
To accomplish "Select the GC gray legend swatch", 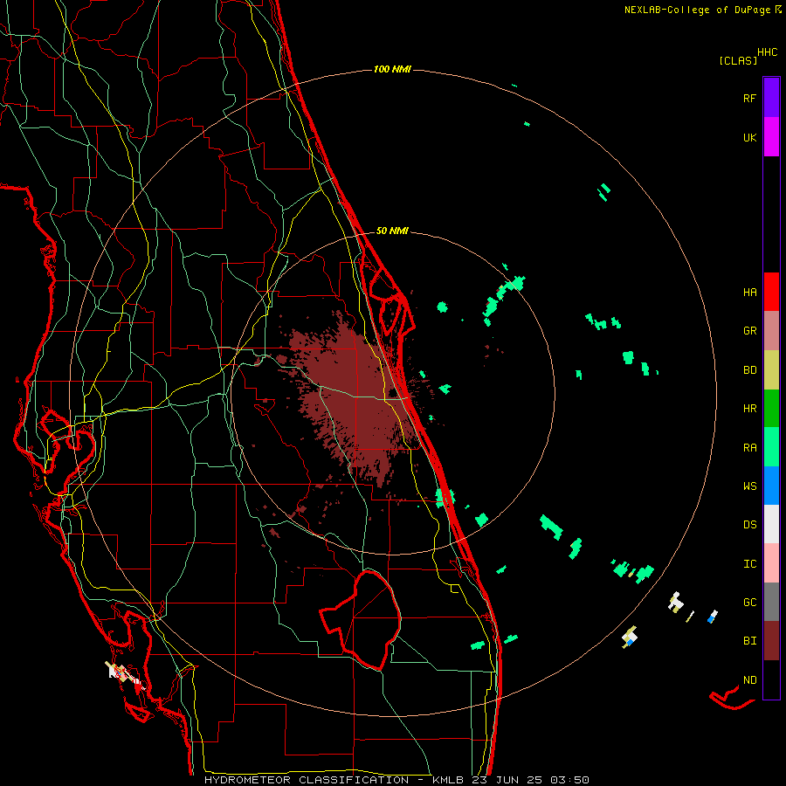I will (x=771, y=602).
